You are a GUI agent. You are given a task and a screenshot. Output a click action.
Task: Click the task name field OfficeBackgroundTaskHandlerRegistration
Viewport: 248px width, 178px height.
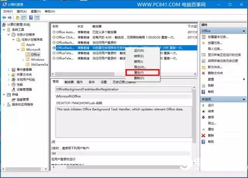pyautogui.click(x=124, y=89)
